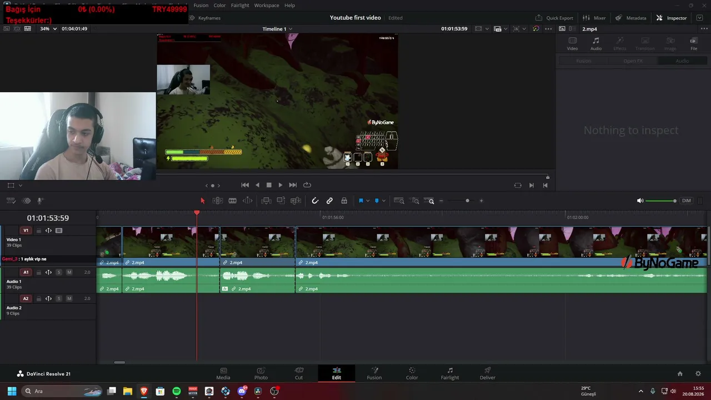Open the Timeline 1 name dropdown

277,29
